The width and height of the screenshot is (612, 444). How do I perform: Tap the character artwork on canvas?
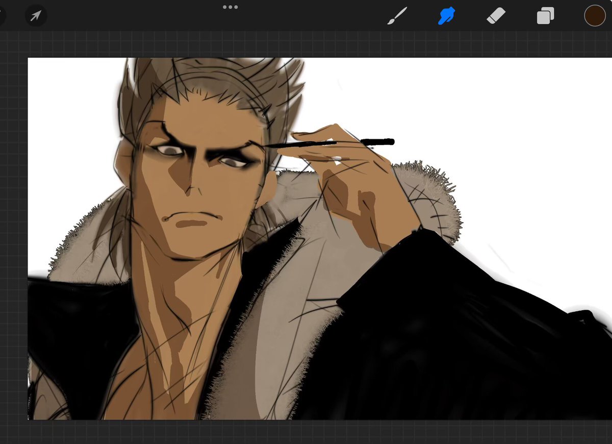click(320, 238)
